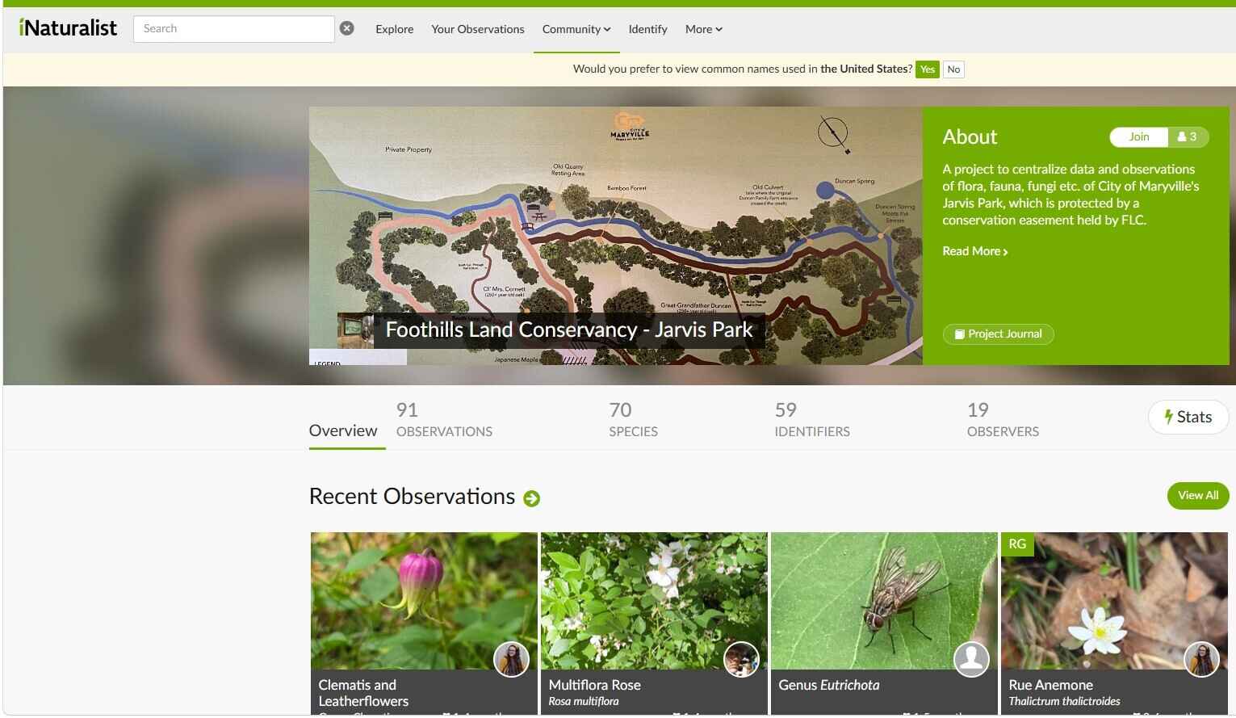Image resolution: width=1236 pixels, height=718 pixels.
Task: Clear the search field with X icon
Action: coord(346,28)
